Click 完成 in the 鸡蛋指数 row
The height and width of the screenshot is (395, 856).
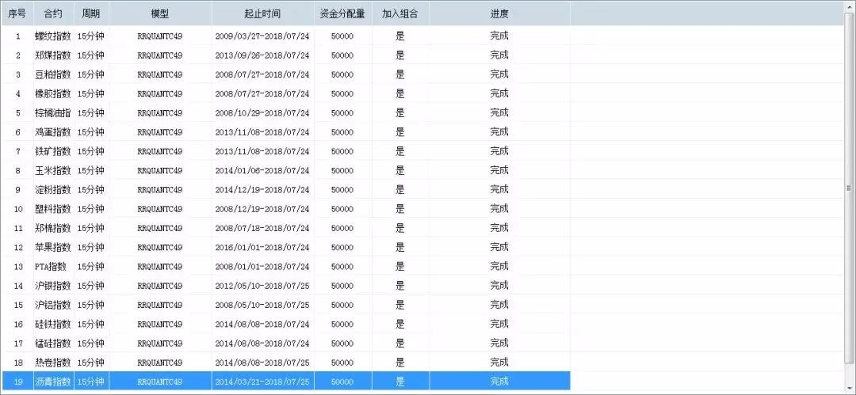(499, 132)
